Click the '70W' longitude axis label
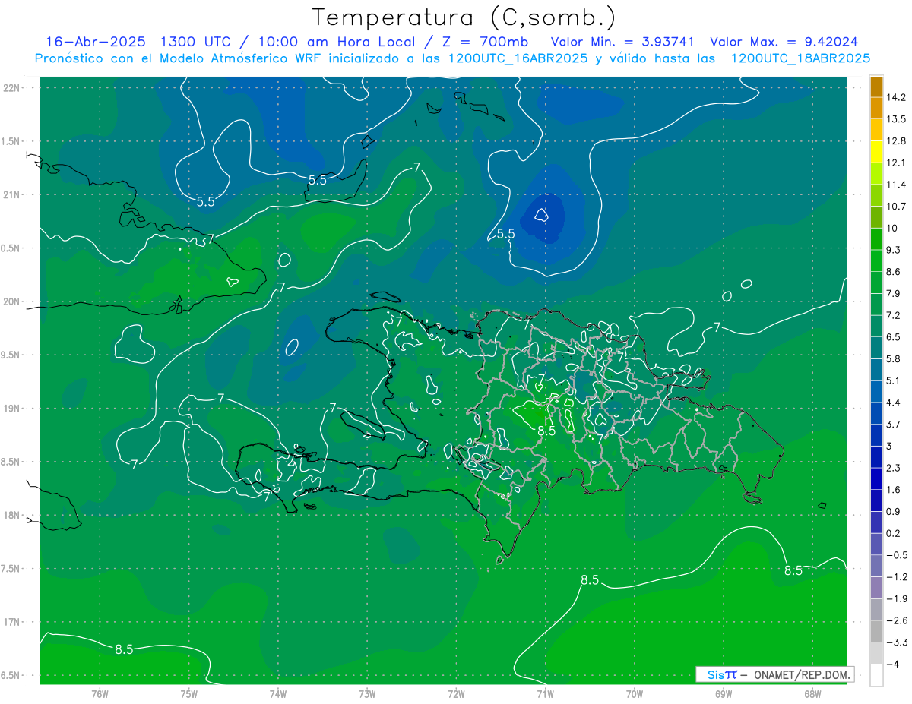Screen dimensions: 912x704 [x=634, y=694]
